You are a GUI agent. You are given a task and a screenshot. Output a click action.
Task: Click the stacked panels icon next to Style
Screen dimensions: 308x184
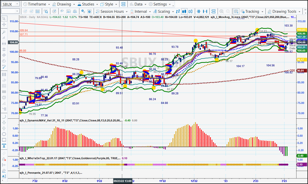coord(123,4)
